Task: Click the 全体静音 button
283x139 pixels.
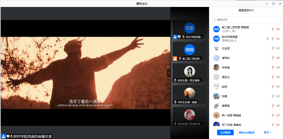Action: point(225,132)
